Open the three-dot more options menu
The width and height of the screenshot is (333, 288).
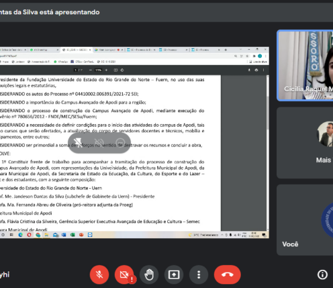(x=198, y=274)
